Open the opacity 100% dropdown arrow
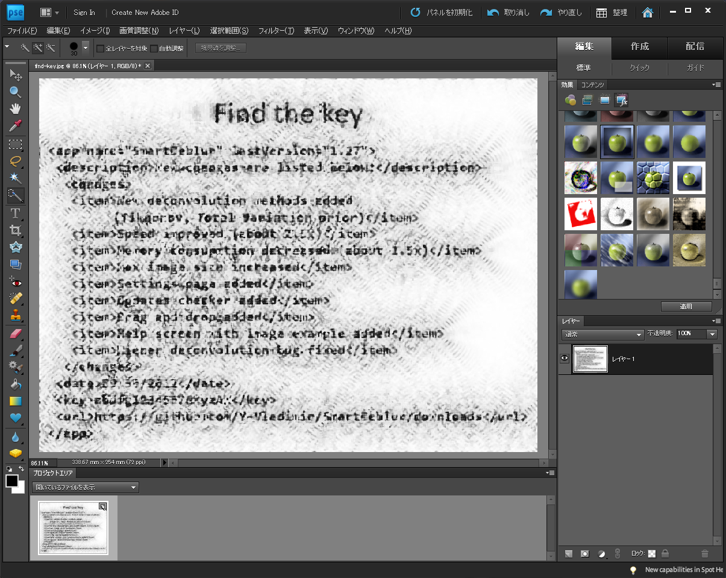The image size is (726, 578). pos(713,334)
